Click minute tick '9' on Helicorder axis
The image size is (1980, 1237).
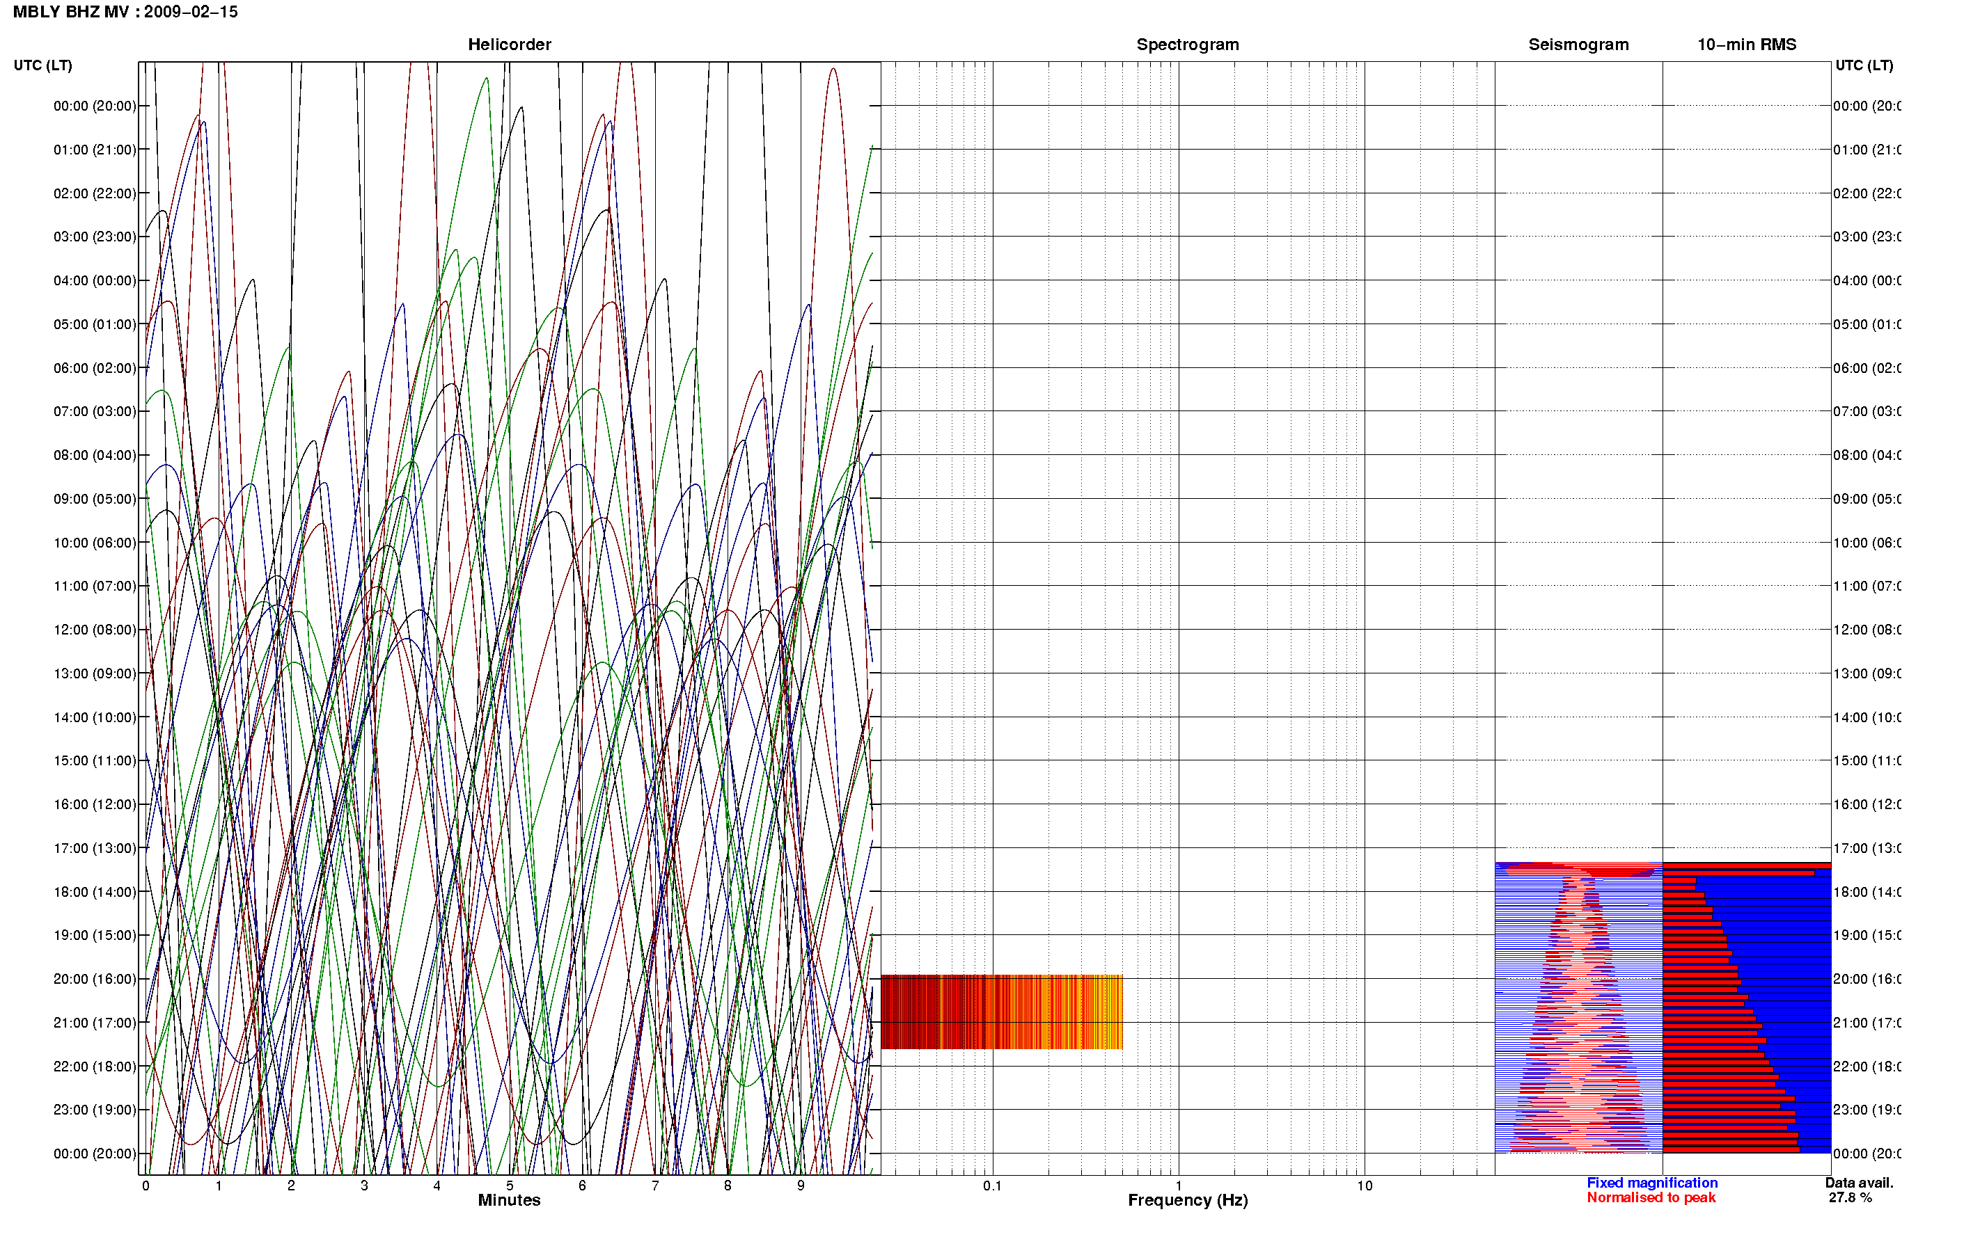pyautogui.click(x=801, y=1186)
